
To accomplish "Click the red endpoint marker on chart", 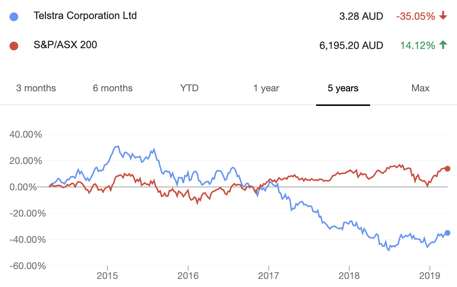I will coord(448,169).
